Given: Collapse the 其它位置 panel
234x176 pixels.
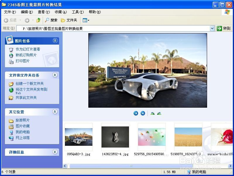Looking at the screenshot, I should click(55, 112).
